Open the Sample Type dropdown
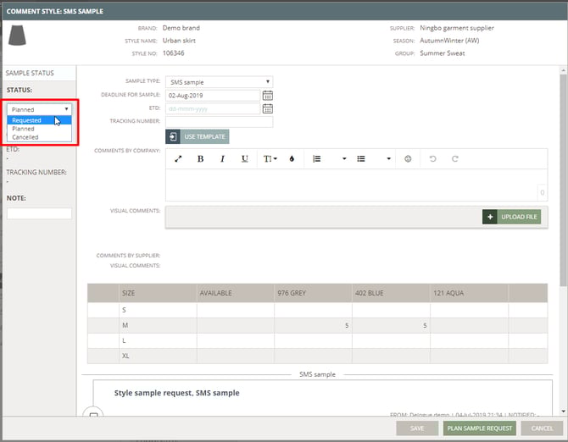 (219, 82)
